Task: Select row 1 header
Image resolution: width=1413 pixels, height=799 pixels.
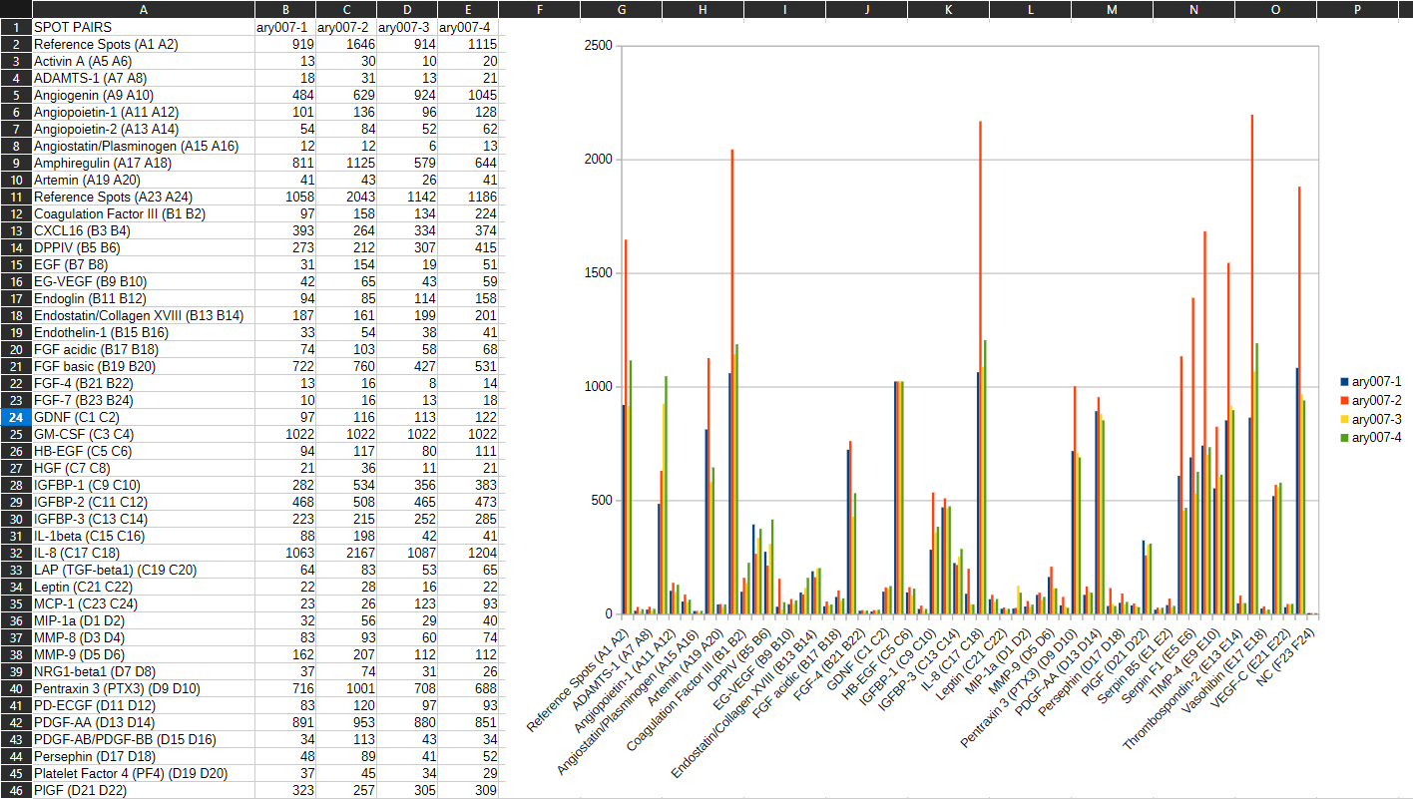Action: (x=16, y=27)
